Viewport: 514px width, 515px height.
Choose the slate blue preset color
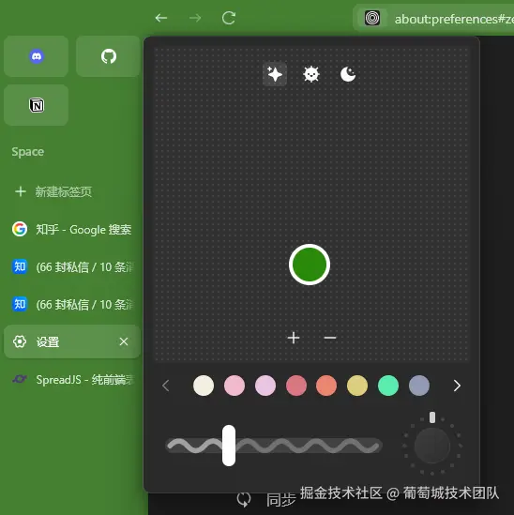click(x=419, y=386)
